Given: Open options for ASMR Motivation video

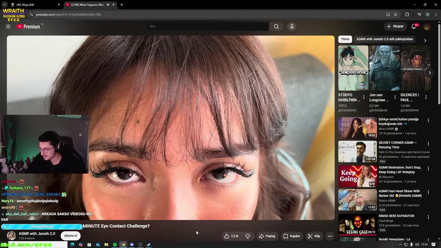Looking at the screenshot, I should 428,168.
